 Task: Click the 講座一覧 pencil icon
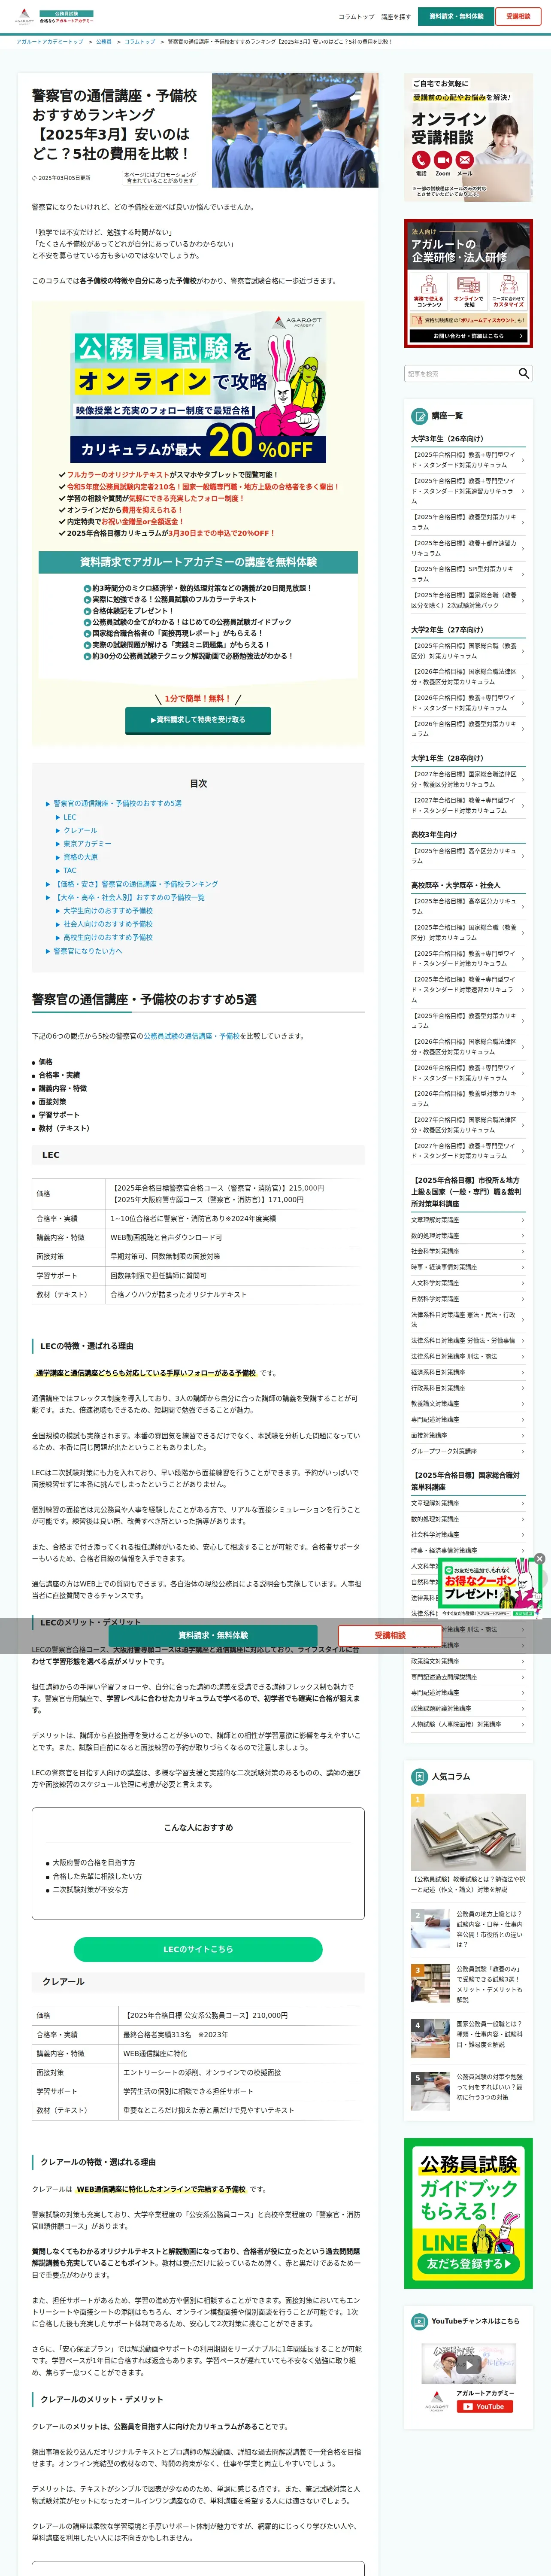tap(420, 416)
